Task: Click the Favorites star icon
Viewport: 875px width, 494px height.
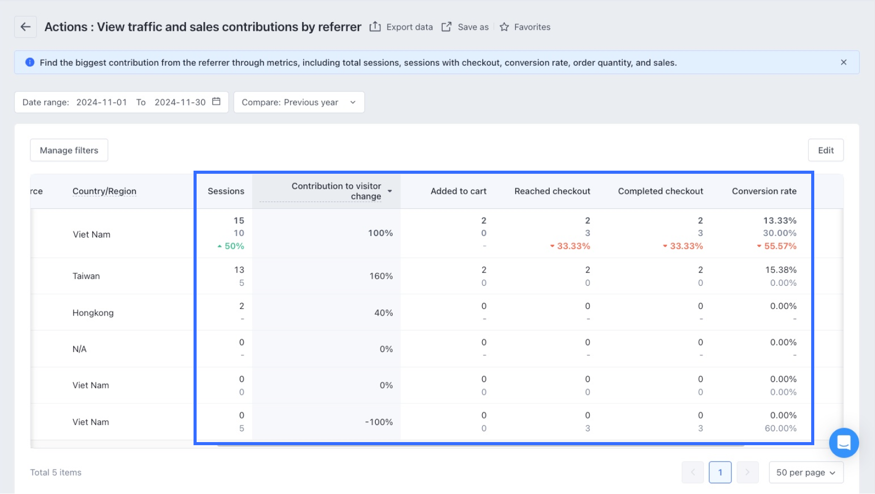Action: (x=504, y=27)
